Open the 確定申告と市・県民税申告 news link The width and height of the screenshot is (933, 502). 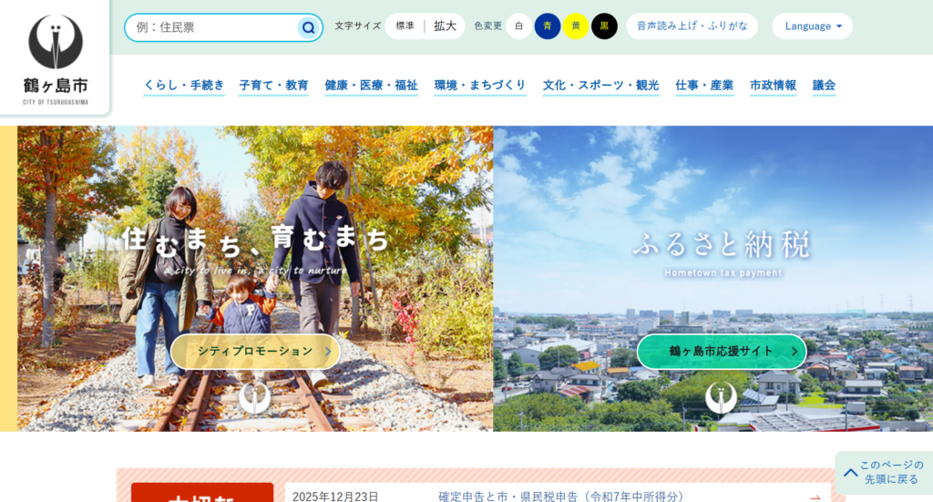point(560,497)
